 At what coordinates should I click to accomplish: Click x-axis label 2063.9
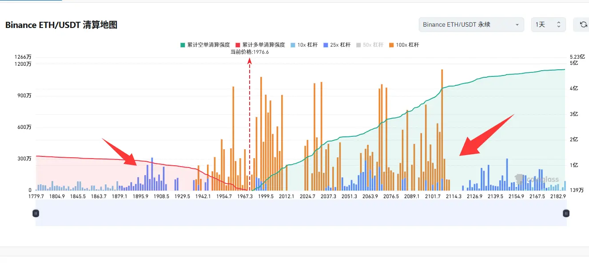370,196
